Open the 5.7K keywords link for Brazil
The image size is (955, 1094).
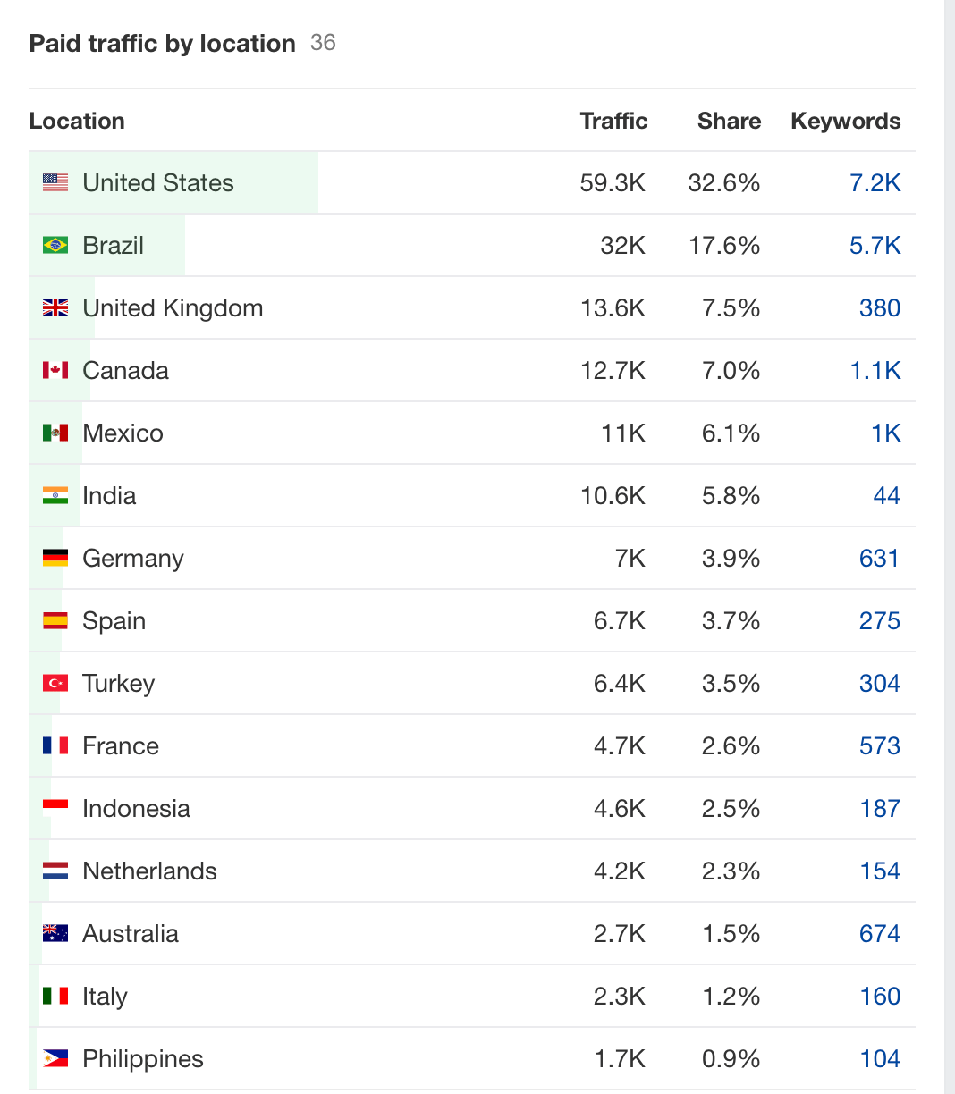pos(875,245)
